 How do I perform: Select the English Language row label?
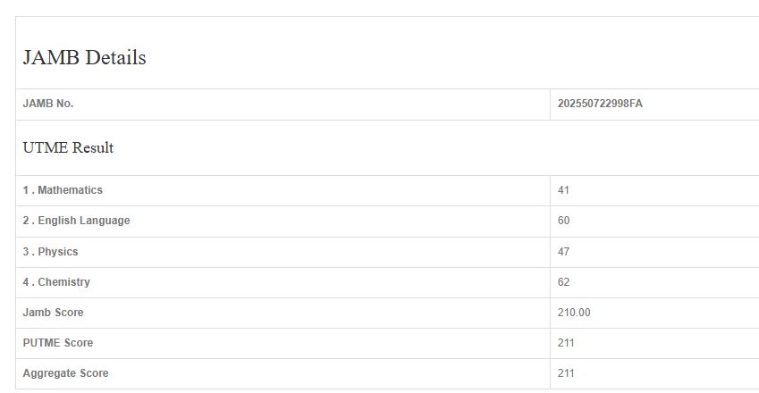(x=76, y=221)
